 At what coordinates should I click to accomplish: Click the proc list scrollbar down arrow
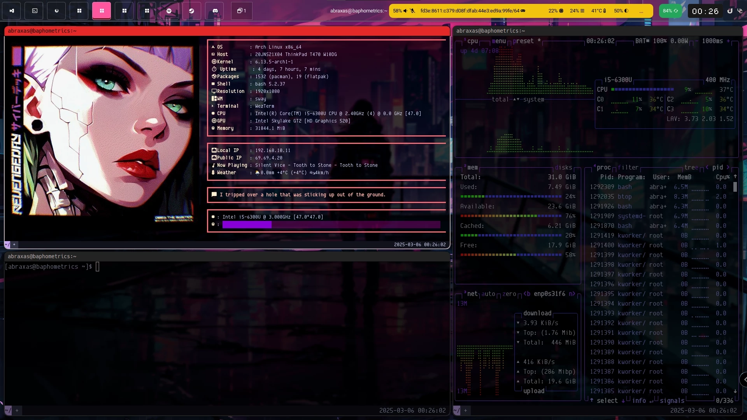coord(735,391)
